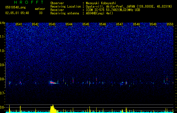Click receiver ICOM IC-575 53.7492 MHz text

113,10
